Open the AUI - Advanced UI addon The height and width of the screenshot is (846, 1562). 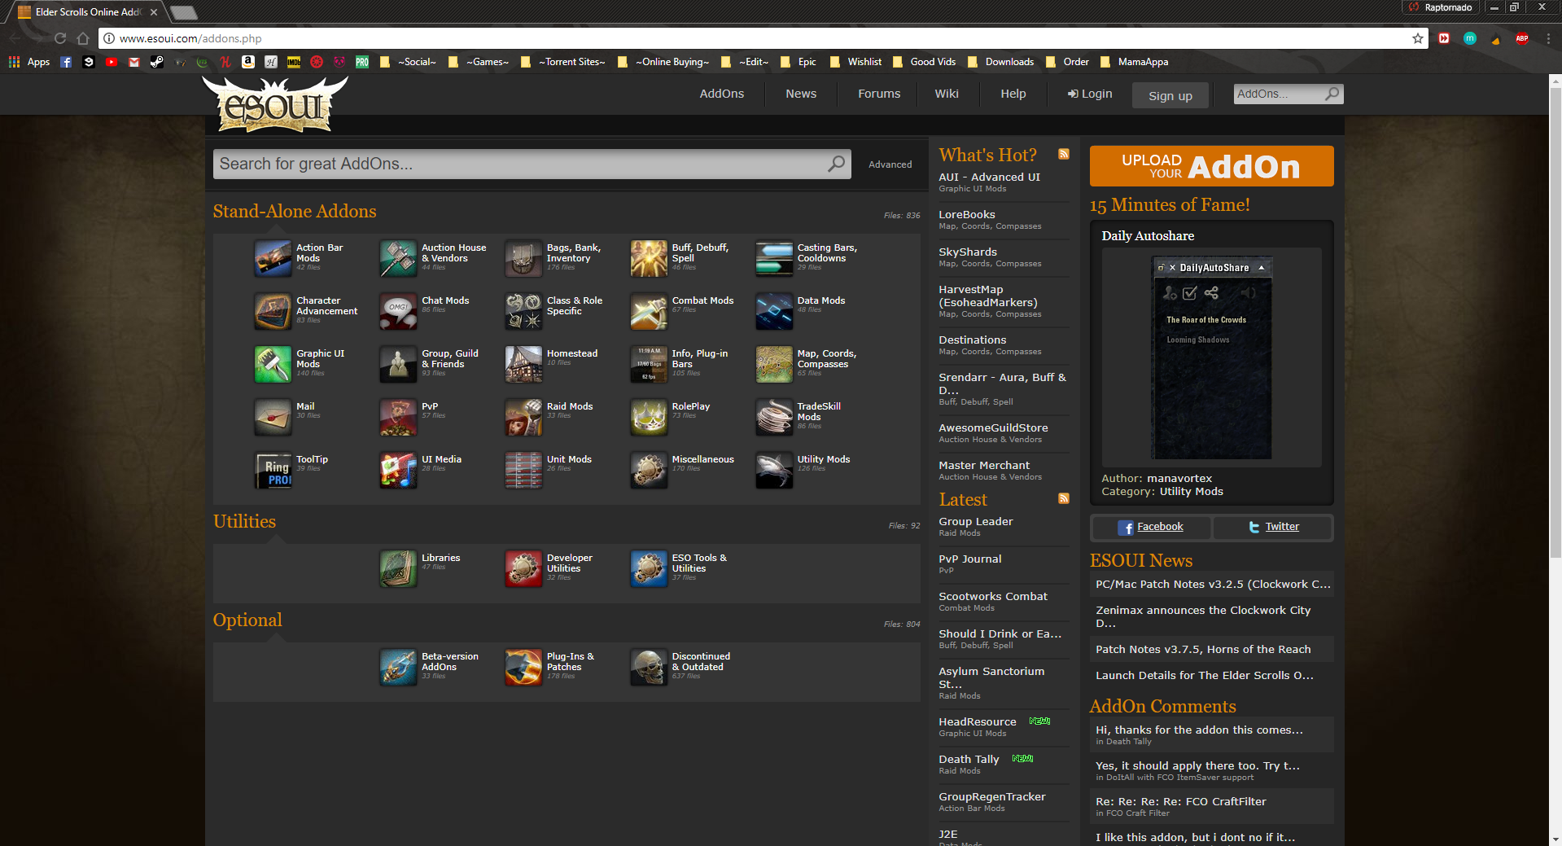click(x=989, y=177)
